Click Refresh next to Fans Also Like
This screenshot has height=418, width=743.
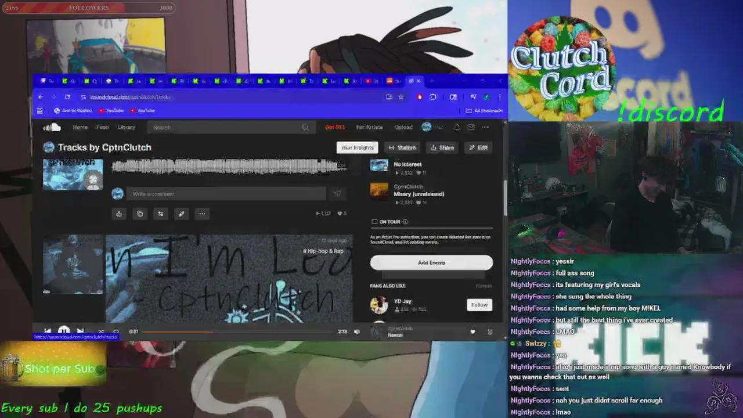coord(484,286)
